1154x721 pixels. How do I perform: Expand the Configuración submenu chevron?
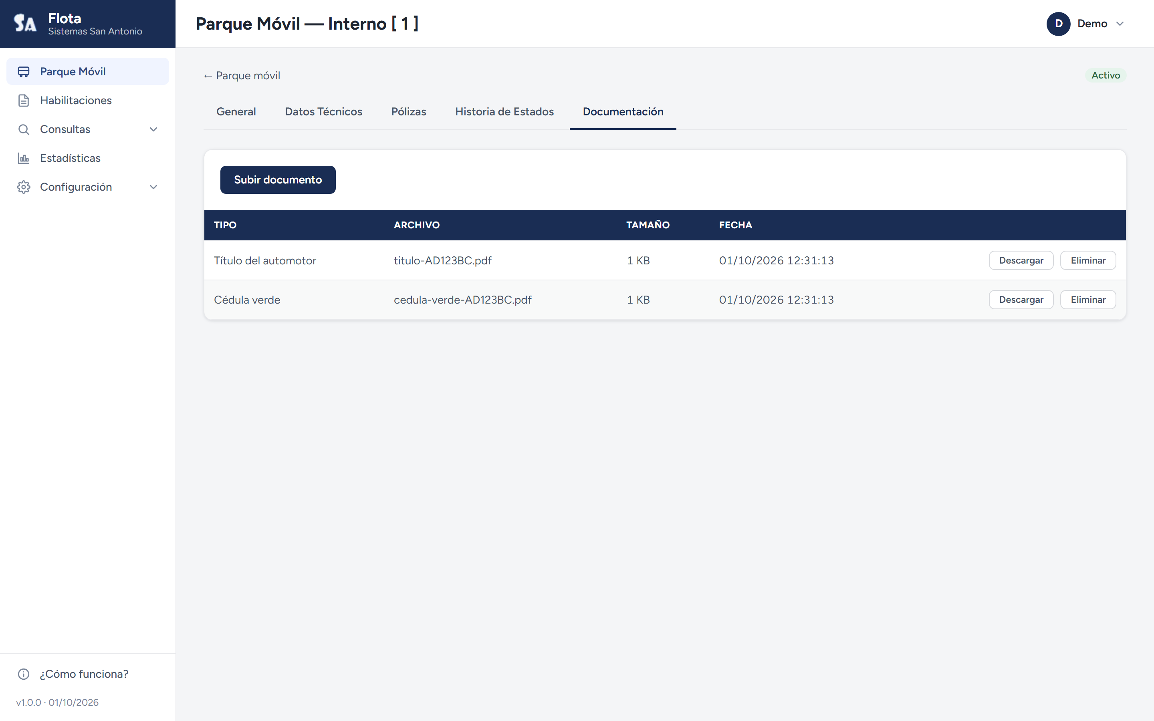click(153, 187)
